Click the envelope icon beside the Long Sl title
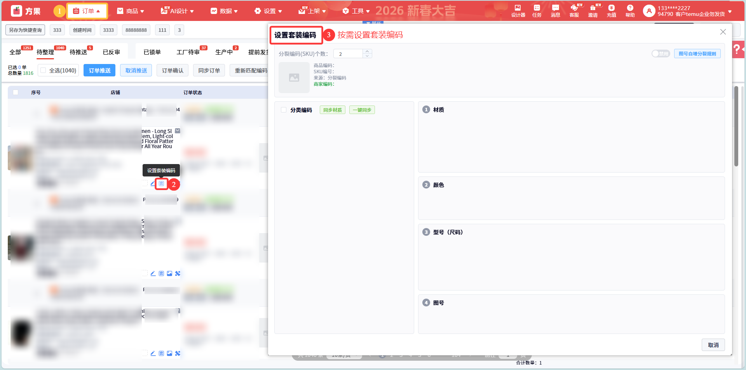Screen dimensions: 746x370 click(x=178, y=131)
